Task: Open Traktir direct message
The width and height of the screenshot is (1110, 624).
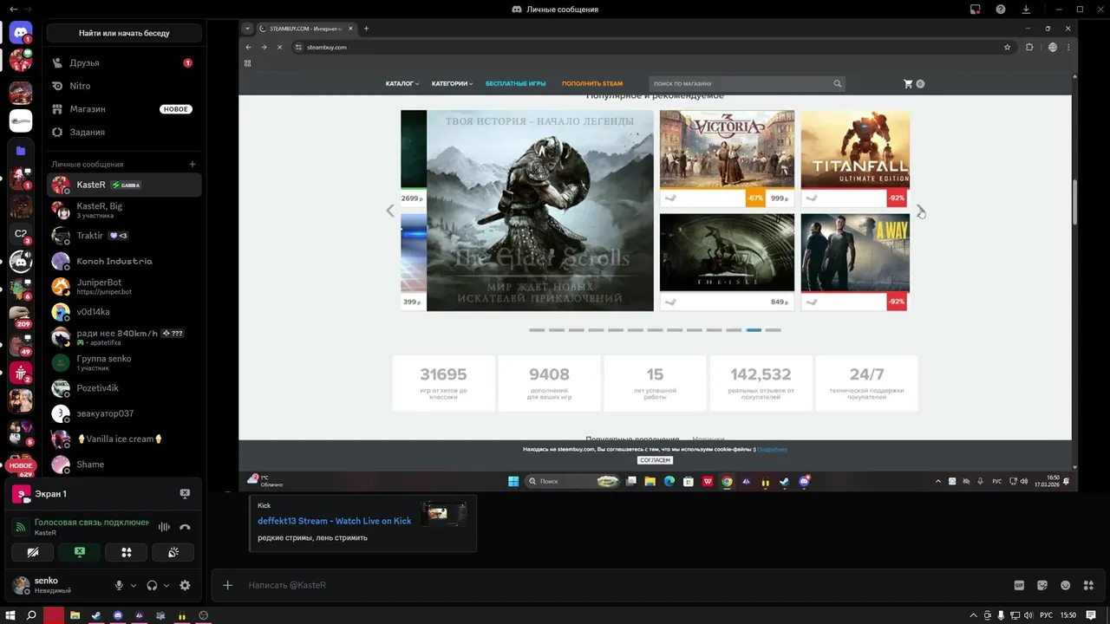Action: [125, 236]
